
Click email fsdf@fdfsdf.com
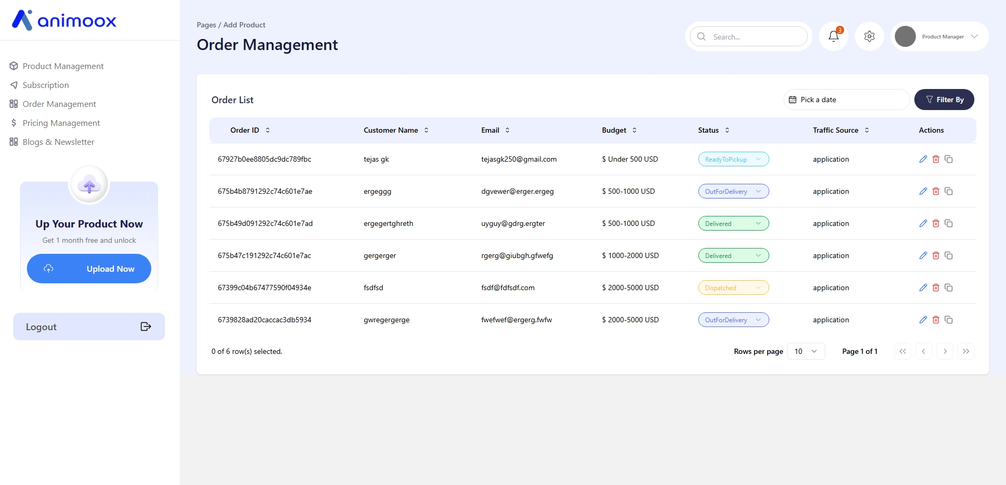click(x=508, y=288)
